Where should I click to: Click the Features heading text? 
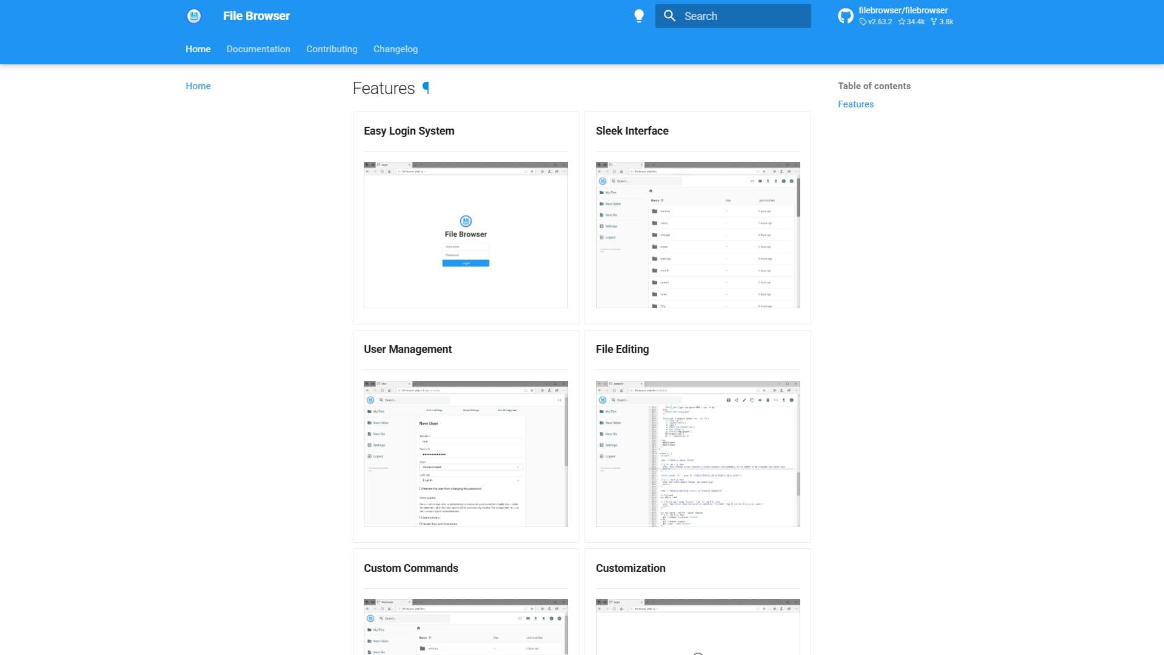(384, 89)
